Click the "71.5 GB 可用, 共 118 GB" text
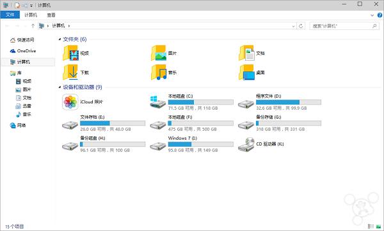Screen dimensions: 384x231 (x=193, y=108)
